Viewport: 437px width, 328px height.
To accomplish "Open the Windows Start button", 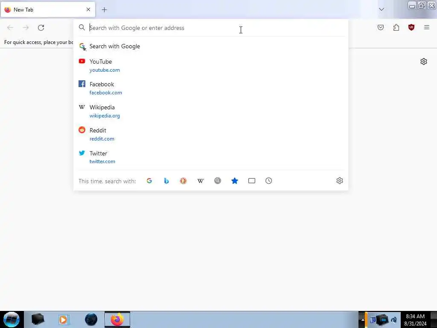I will [11, 319].
